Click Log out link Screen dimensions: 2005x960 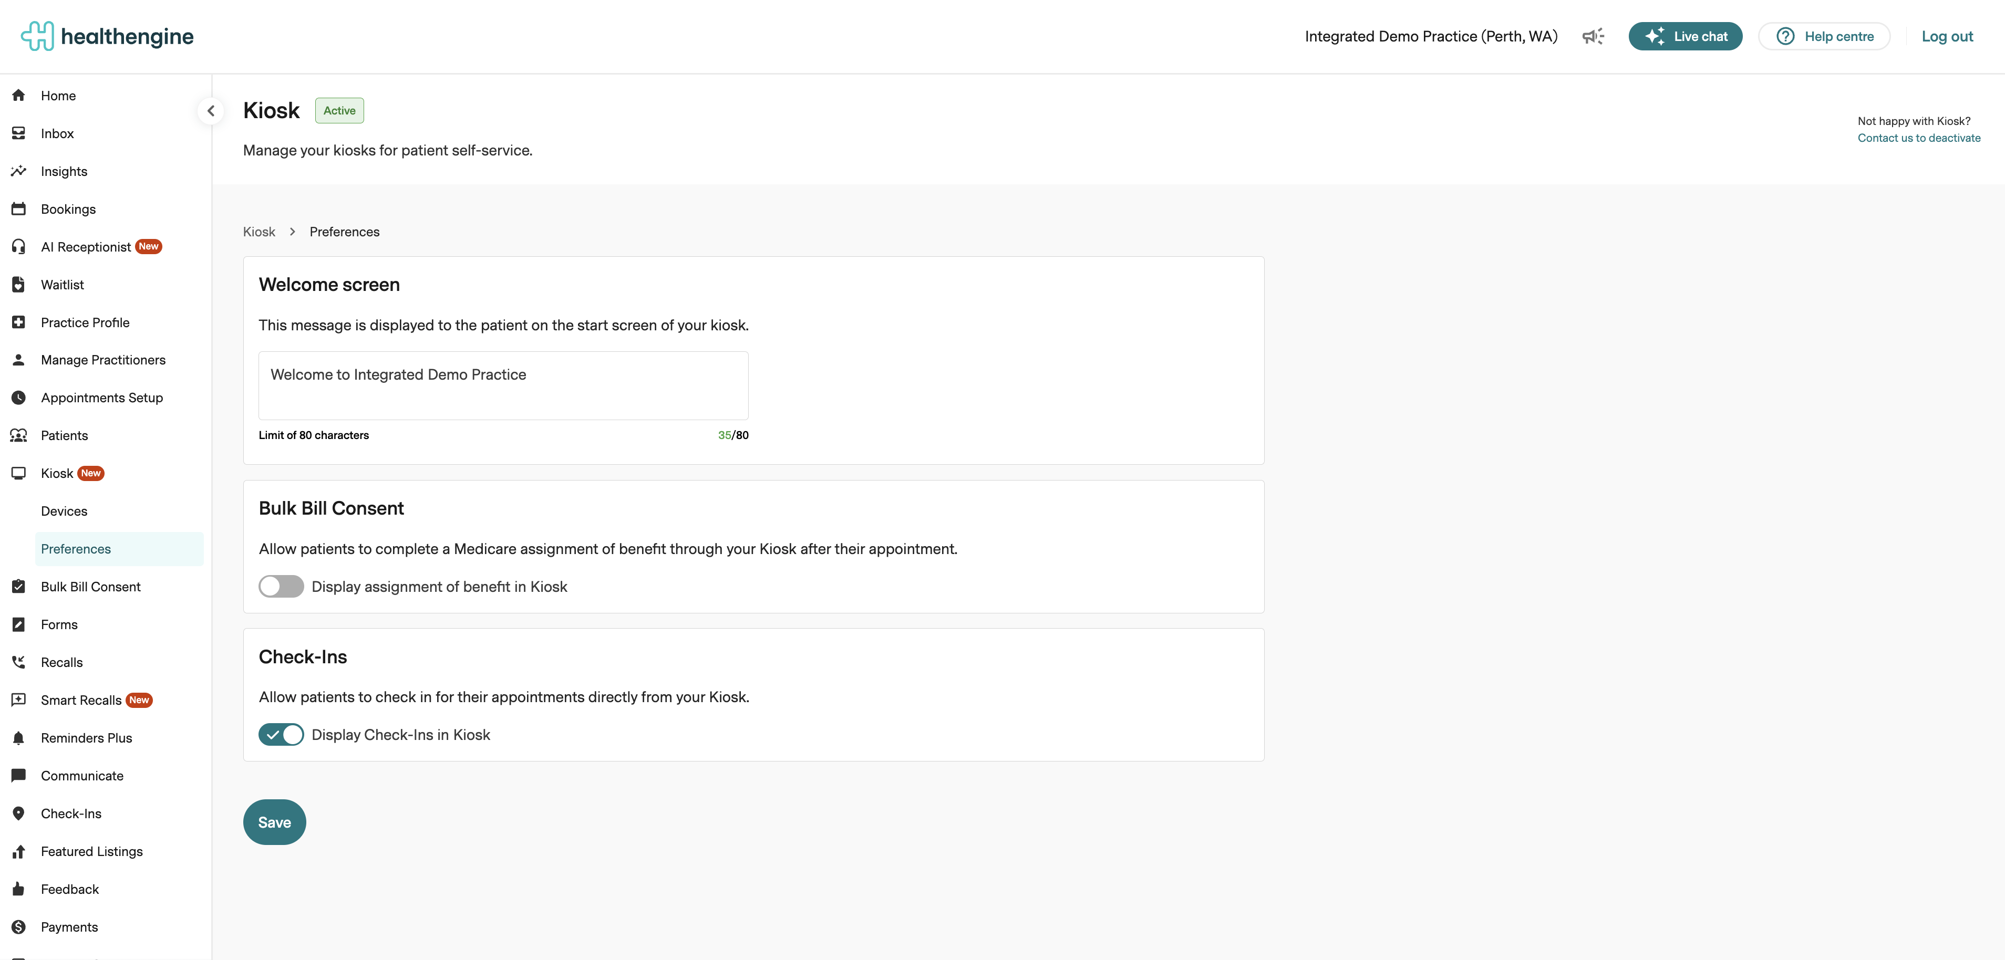tap(1947, 37)
